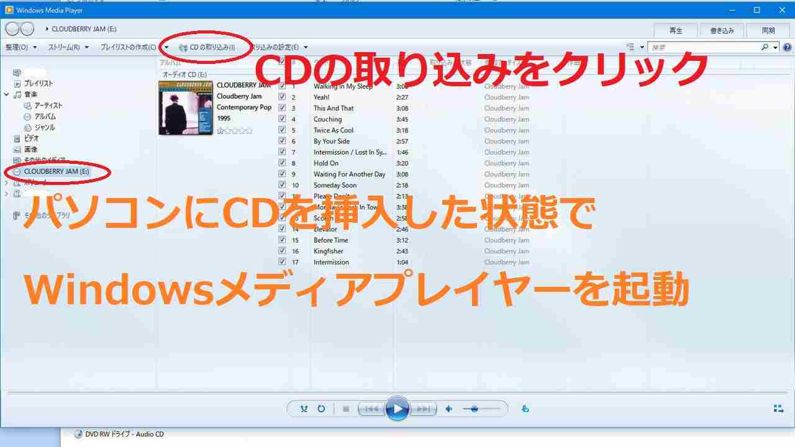Switch to Now Playing mode icon
The width and height of the screenshot is (795, 447).
point(778,409)
